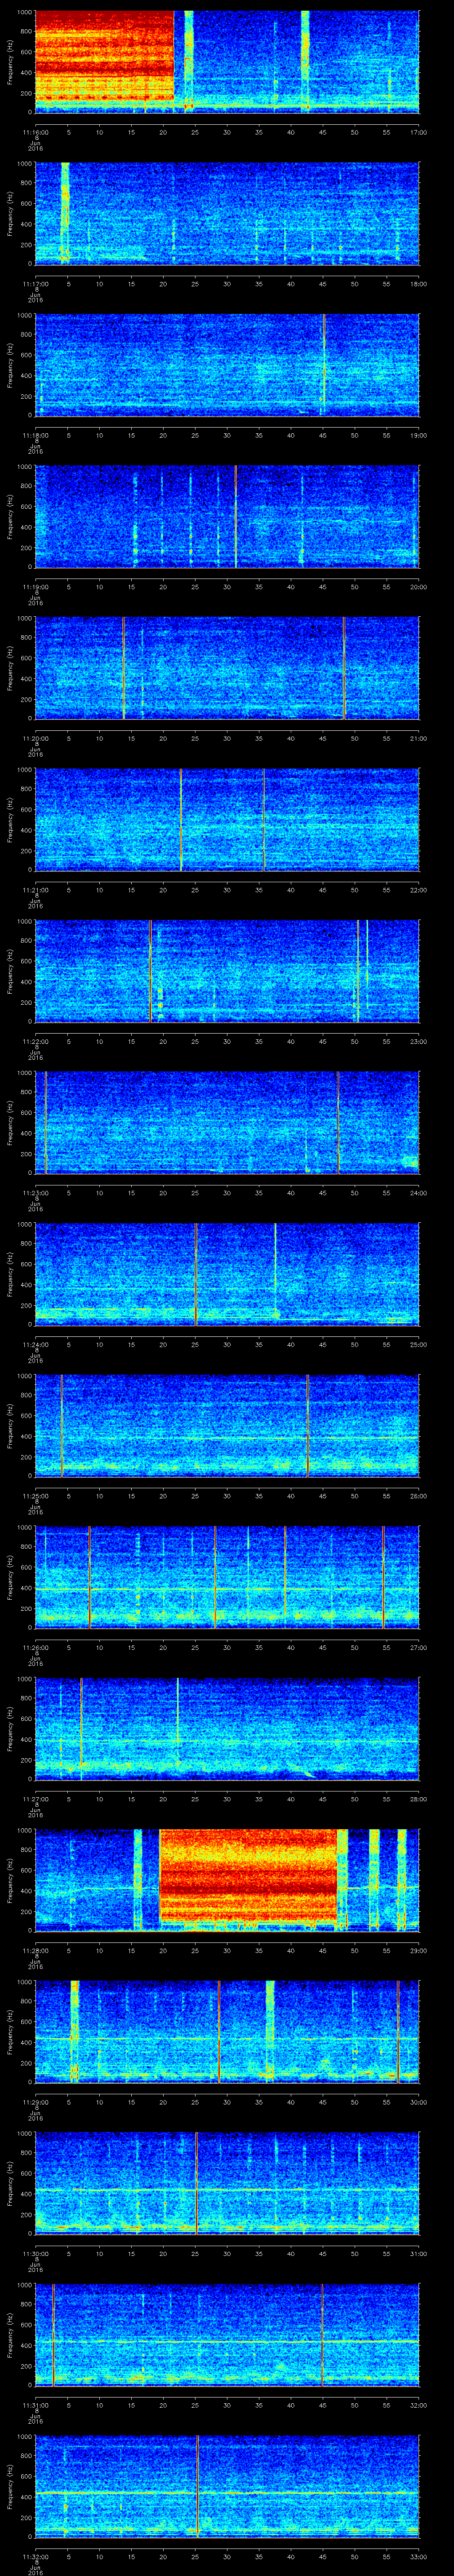The width and height of the screenshot is (454, 2576).
Task: Click inside the 11:21 spectrogram panel
Action: [227, 819]
